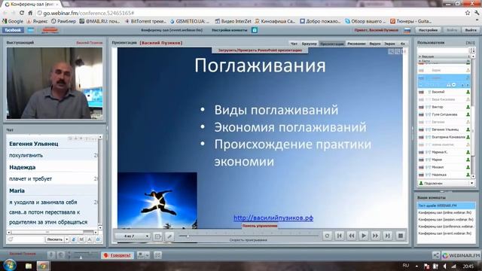Click the Chrome taskbar icon
482x271 pixels.
click(x=43, y=266)
